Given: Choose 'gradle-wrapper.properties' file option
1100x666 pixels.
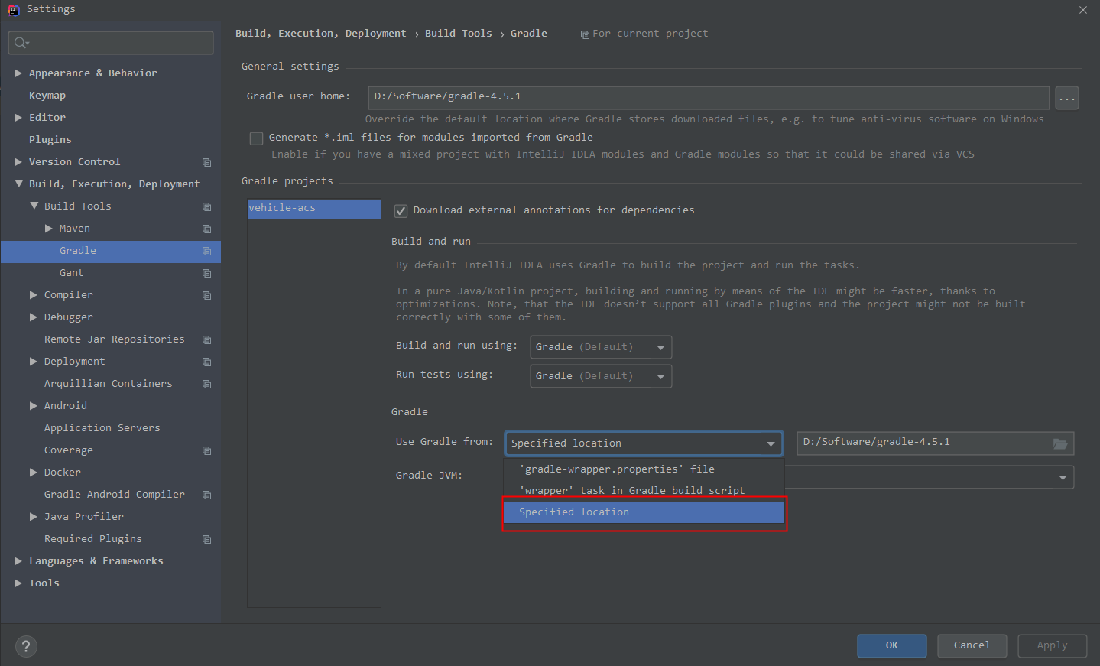Looking at the screenshot, I should pos(644,469).
